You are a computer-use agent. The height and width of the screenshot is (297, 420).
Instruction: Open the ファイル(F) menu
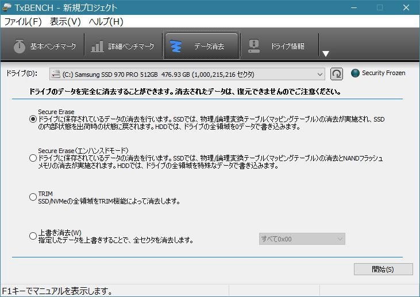pyautogui.click(x=23, y=21)
